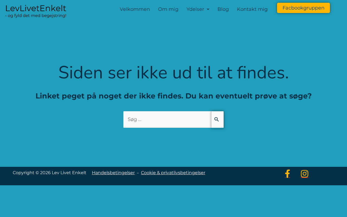Screen dimensions: 347x217
Task: Open Cookie & privatlivsbetingelser link
Action: tap(173, 173)
